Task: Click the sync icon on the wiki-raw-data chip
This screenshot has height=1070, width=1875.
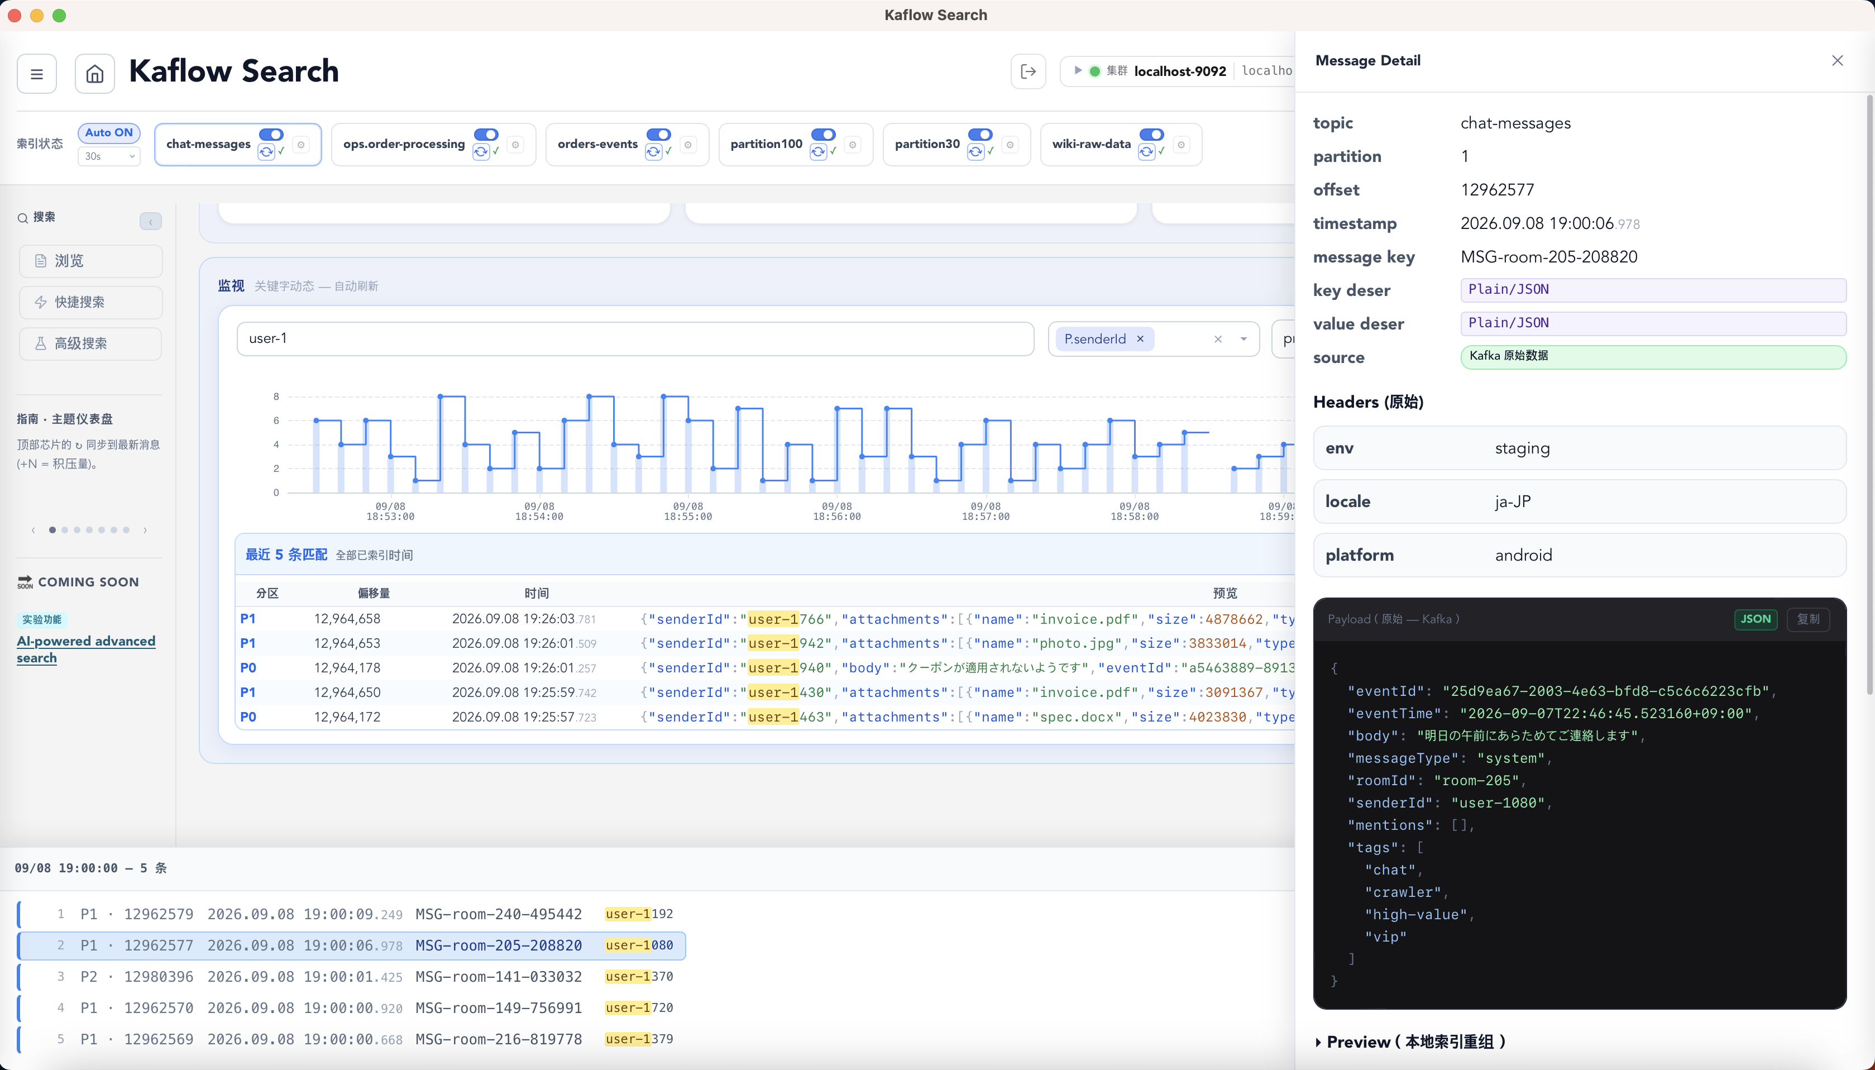Action: (x=1146, y=152)
